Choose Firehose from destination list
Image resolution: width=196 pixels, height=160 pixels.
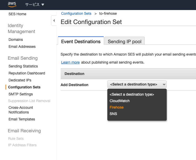coord(116,107)
